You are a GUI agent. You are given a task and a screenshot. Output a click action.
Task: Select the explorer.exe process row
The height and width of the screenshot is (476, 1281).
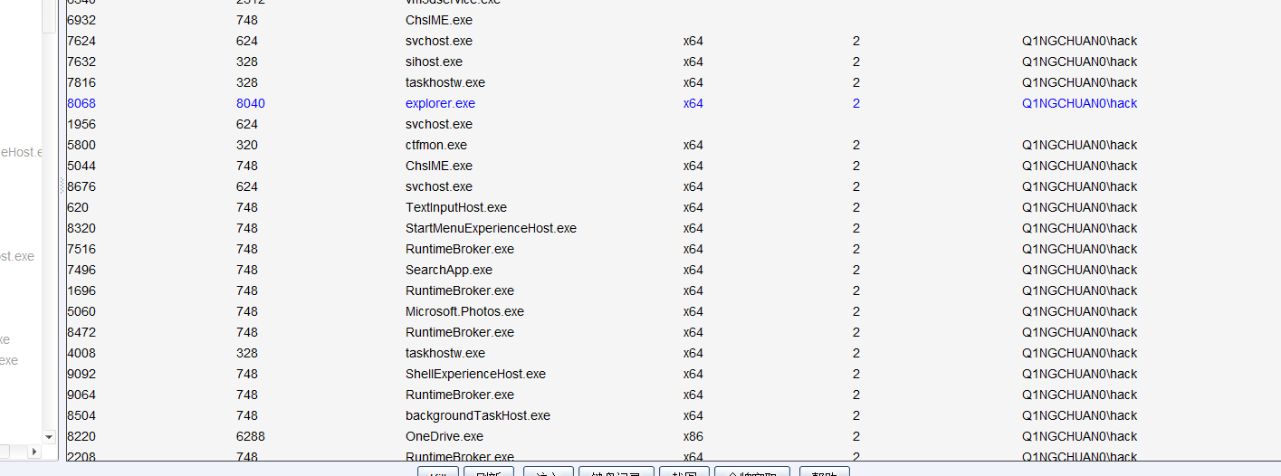pyautogui.click(x=440, y=103)
